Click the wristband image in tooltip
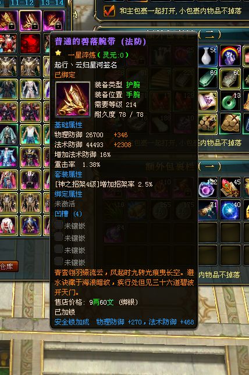The height and width of the screenshot is (375, 249). pos(73,99)
